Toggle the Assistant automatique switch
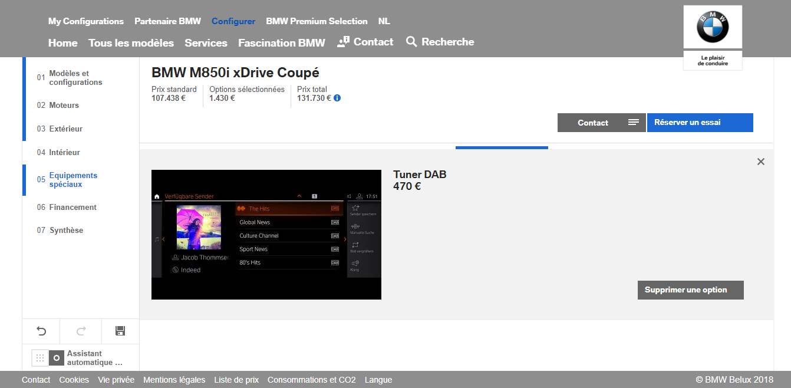Viewport: 791px width, 388px height. coord(56,358)
